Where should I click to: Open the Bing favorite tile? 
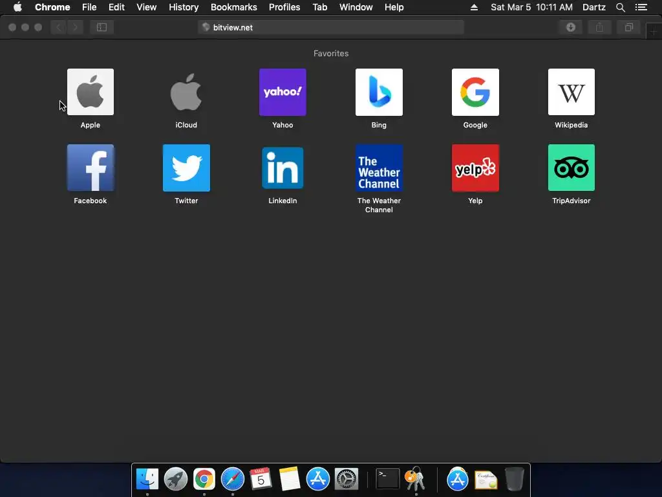tap(379, 92)
